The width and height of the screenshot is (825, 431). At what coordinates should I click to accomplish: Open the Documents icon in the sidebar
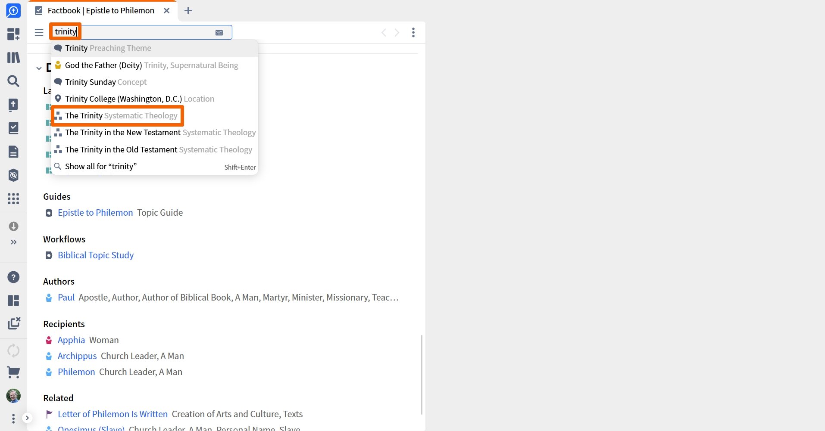click(x=13, y=152)
